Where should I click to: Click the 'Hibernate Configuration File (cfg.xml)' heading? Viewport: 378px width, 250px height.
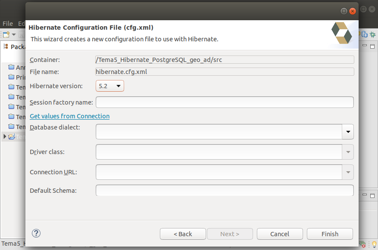(x=91, y=28)
